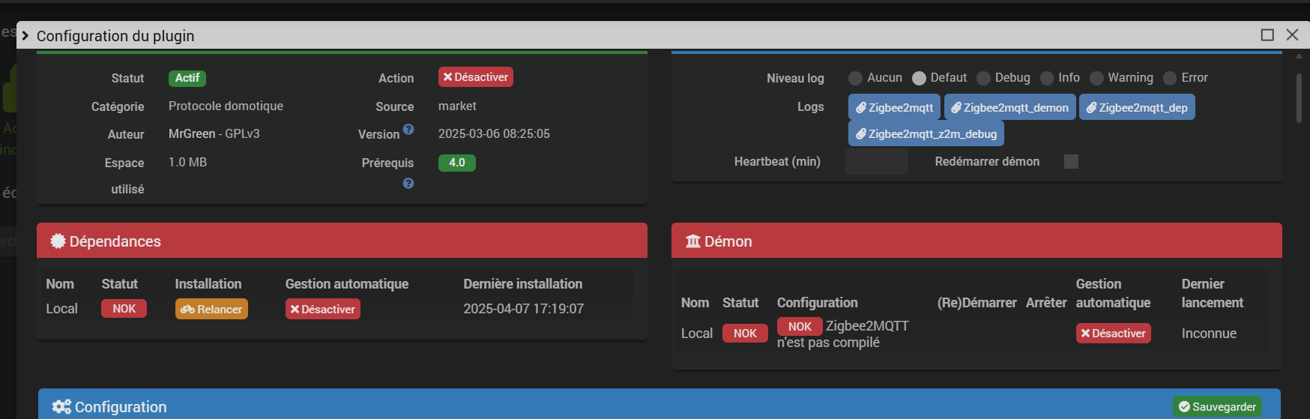This screenshot has height=419, width=1310.
Task: Click the version date 2025-03-06 08:25:05
Action: [494, 133]
